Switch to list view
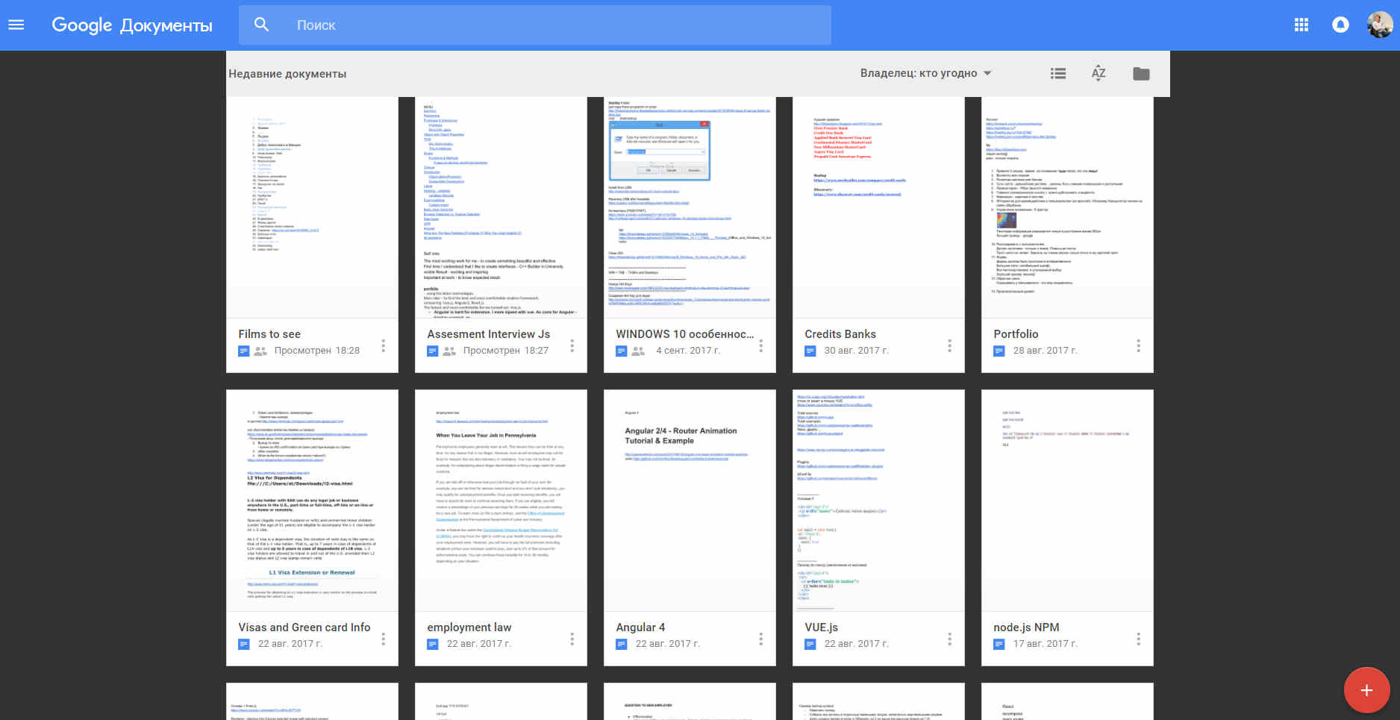The width and height of the screenshot is (1400, 720). click(x=1057, y=73)
